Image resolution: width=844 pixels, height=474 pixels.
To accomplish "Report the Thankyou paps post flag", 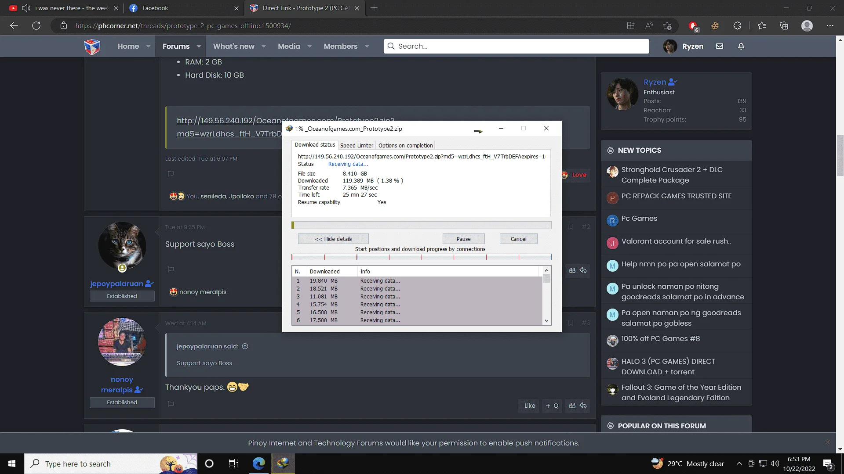I will click(x=171, y=404).
